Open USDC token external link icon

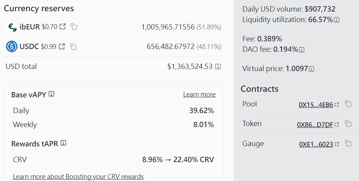[62, 47]
